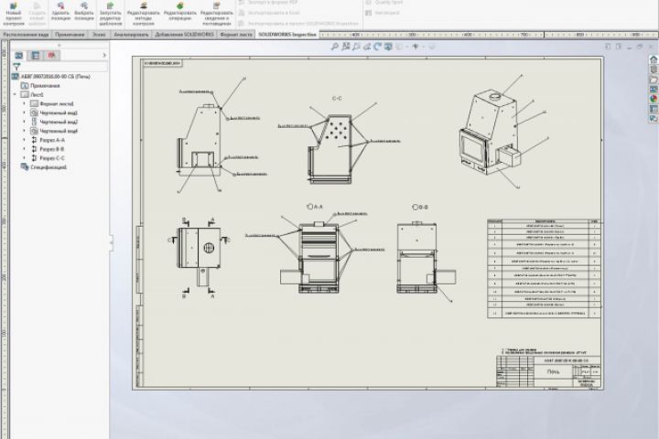Expand the Формат листа1 tree node
The height and width of the screenshot is (439, 659).
click(24, 103)
